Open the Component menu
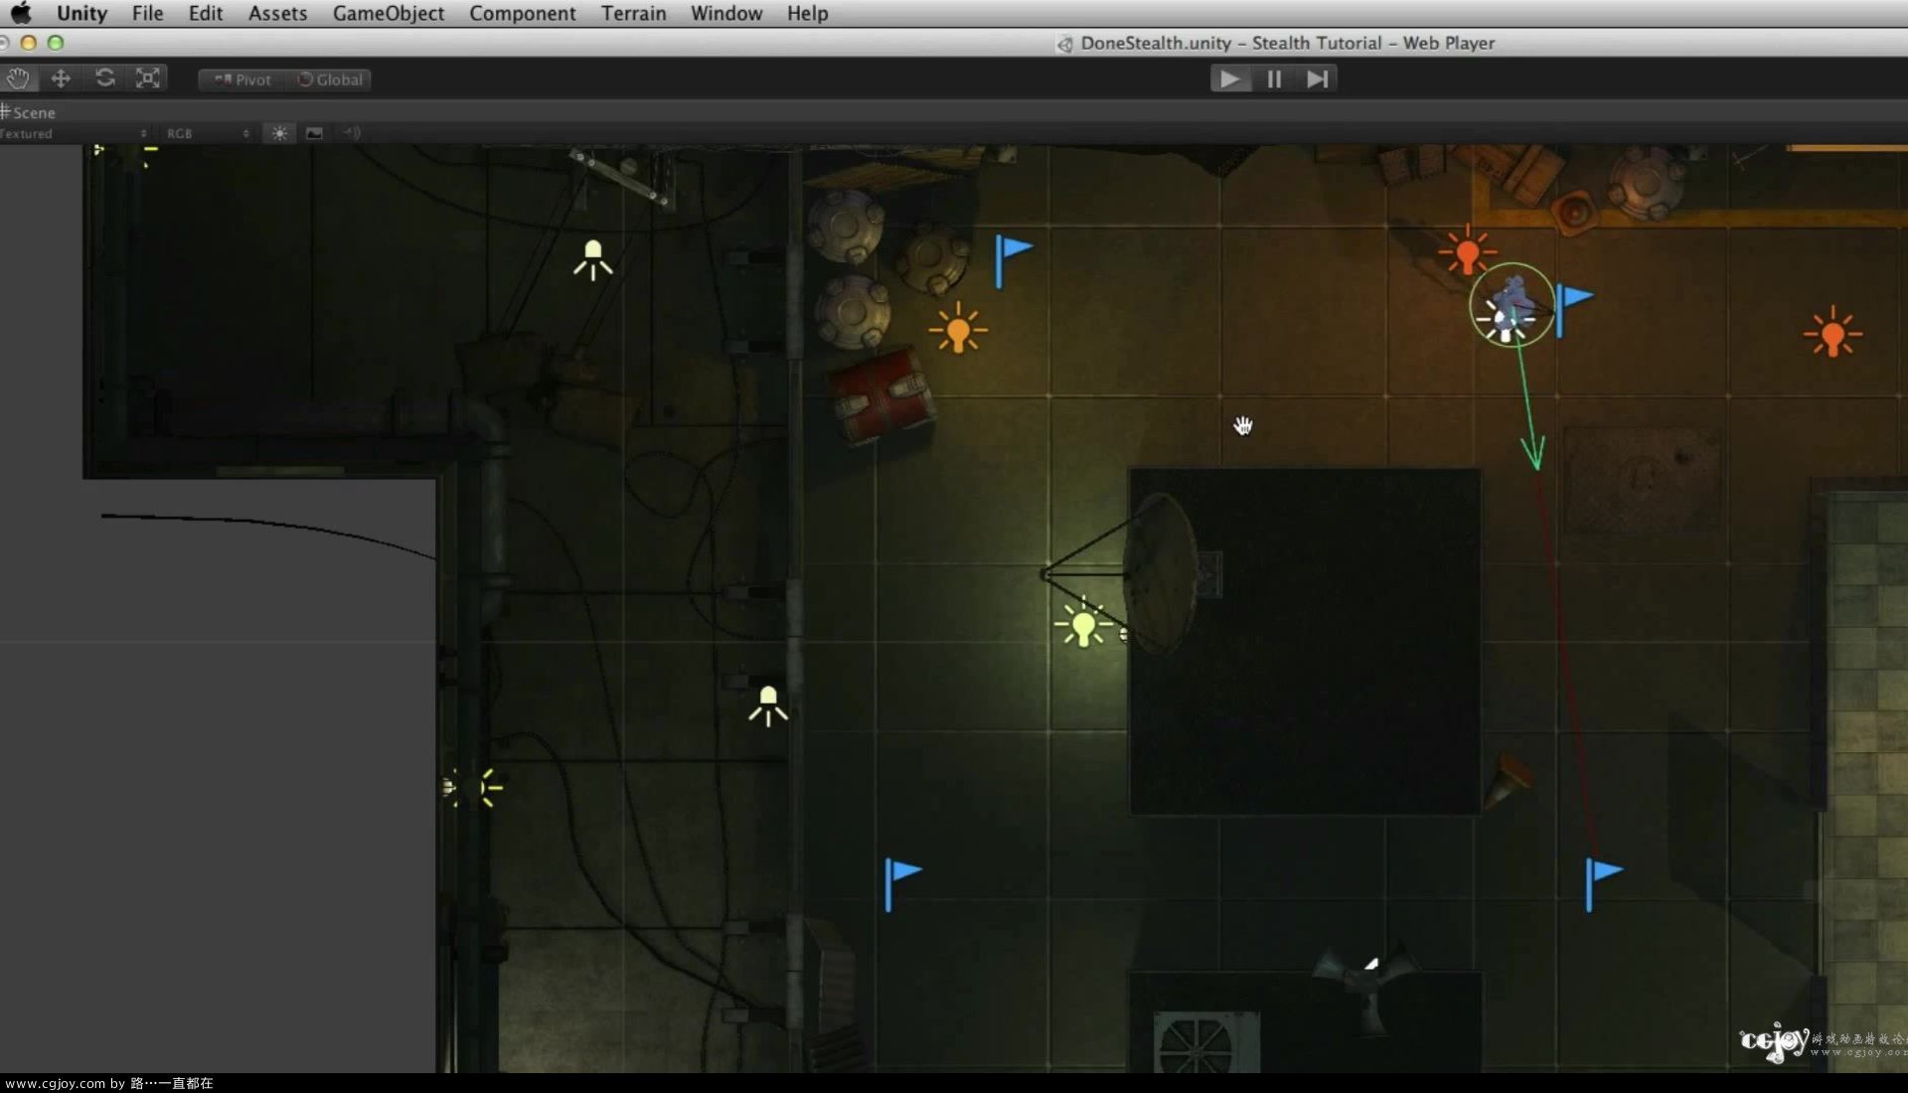This screenshot has height=1093, width=1908. [x=522, y=13]
